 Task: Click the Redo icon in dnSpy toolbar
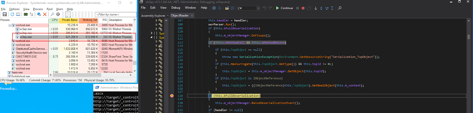click(270, 8)
